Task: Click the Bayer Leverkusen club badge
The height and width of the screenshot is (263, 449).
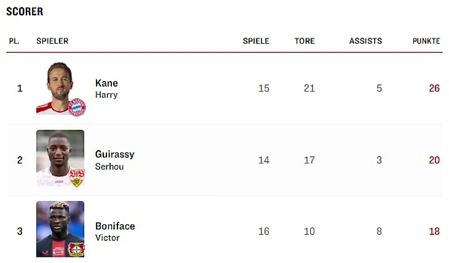Action: pos(77,248)
